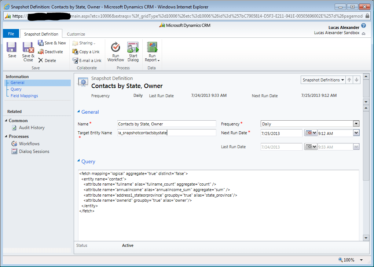Switch to the Customize ribbon tab
The image size is (374, 267).
(76, 33)
